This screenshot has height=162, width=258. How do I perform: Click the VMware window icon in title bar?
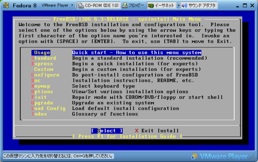tap(6, 5)
